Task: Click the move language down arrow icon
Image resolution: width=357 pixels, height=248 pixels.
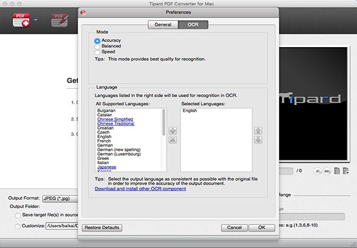Action: click(258, 139)
